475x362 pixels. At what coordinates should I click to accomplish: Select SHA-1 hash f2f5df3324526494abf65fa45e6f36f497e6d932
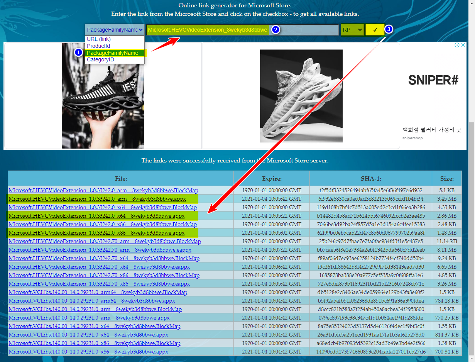coord(371,190)
